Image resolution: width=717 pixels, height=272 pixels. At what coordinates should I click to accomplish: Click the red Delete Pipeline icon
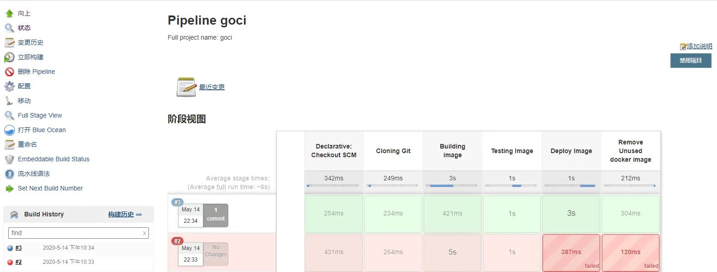point(9,72)
